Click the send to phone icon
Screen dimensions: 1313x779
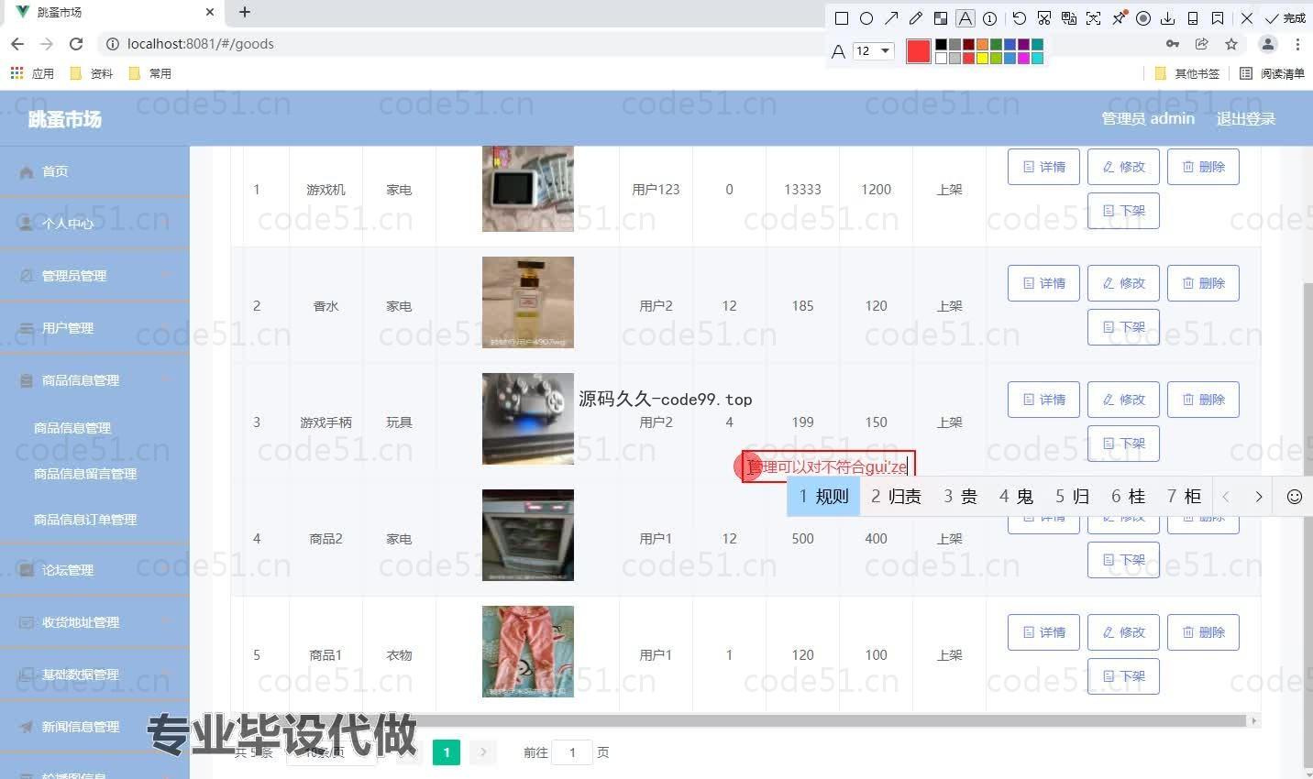[1193, 18]
